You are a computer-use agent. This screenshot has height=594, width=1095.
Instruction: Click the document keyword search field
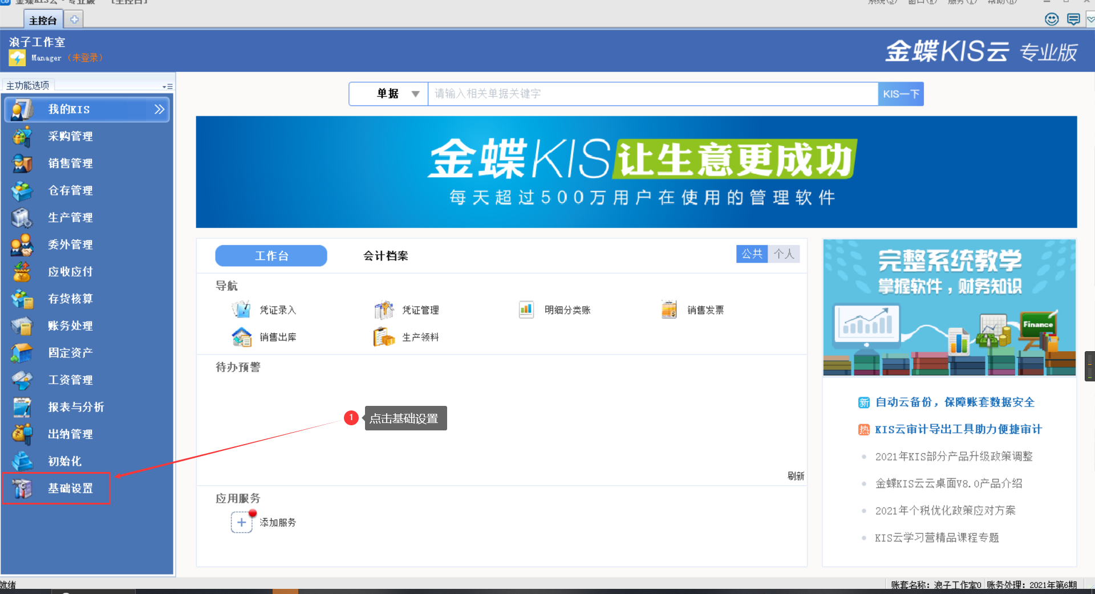click(652, 93)
